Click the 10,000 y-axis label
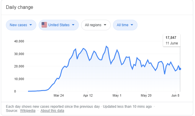This screenshot has height=116, width=195. pyautogui.click(x=19, y=79)
